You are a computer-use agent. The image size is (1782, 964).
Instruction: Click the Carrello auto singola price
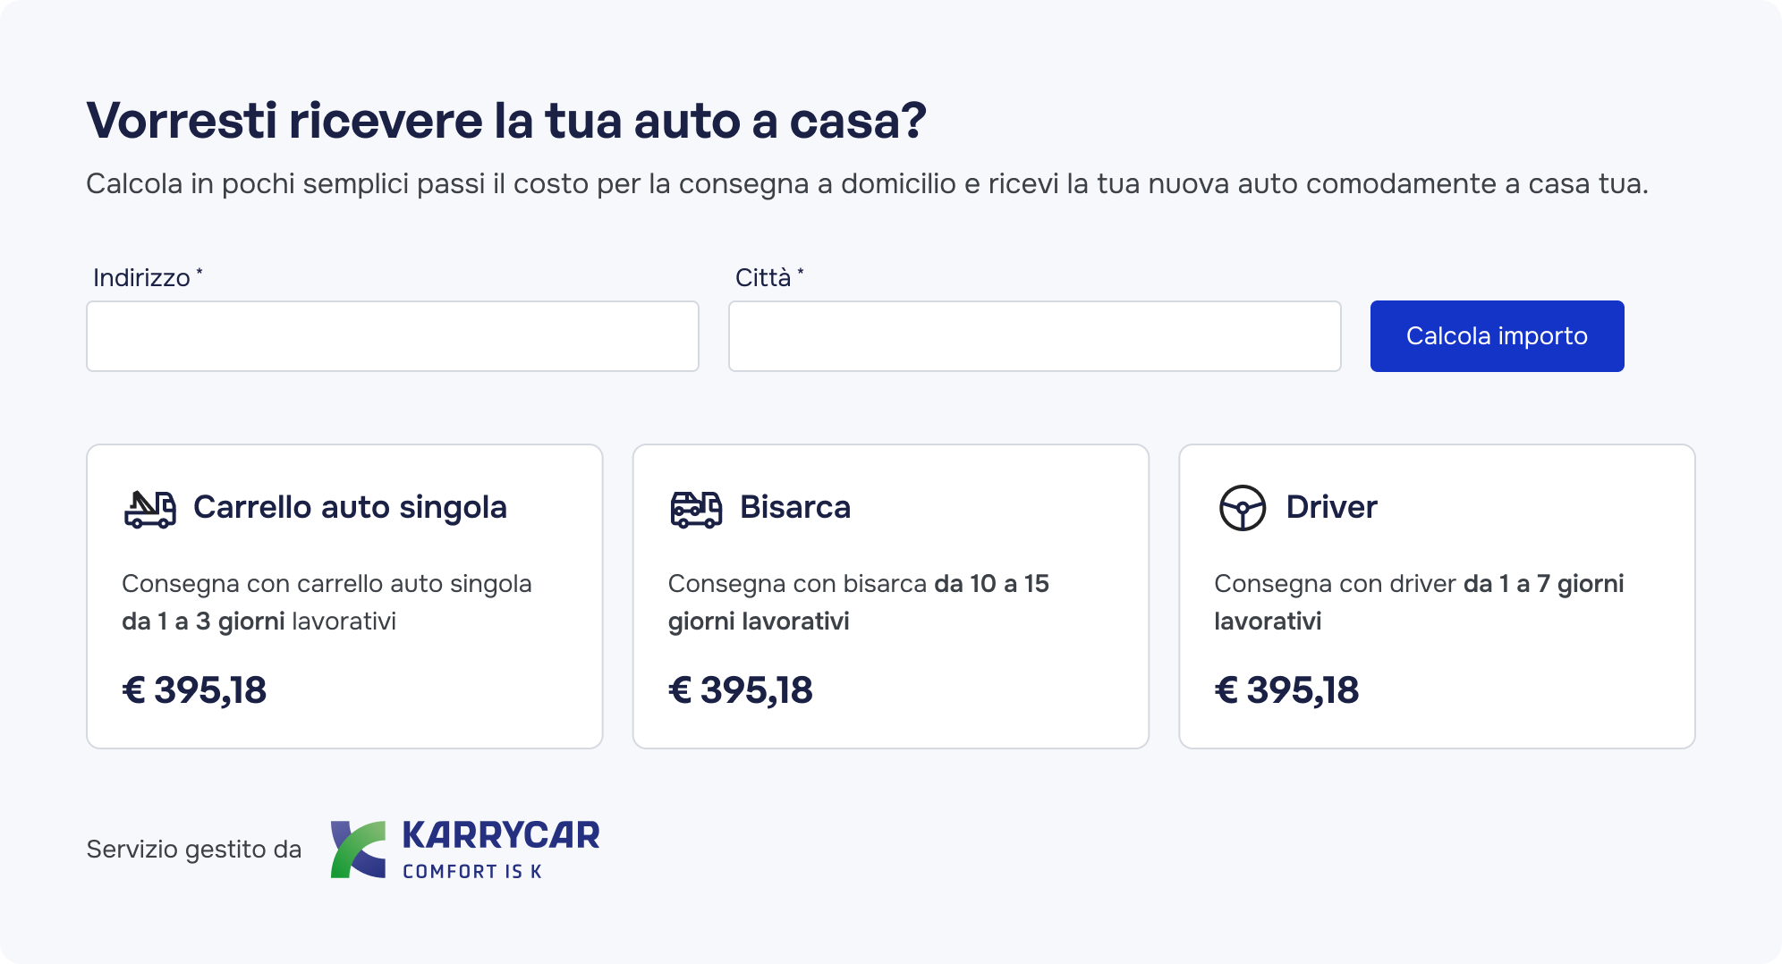(x=194, y=690)
